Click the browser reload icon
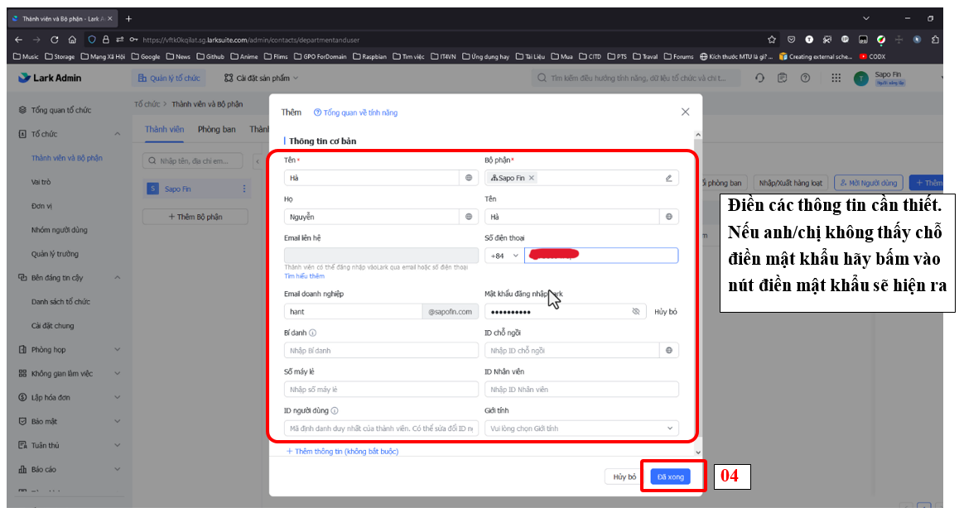959x522 pixels. (x=55, y=40)
